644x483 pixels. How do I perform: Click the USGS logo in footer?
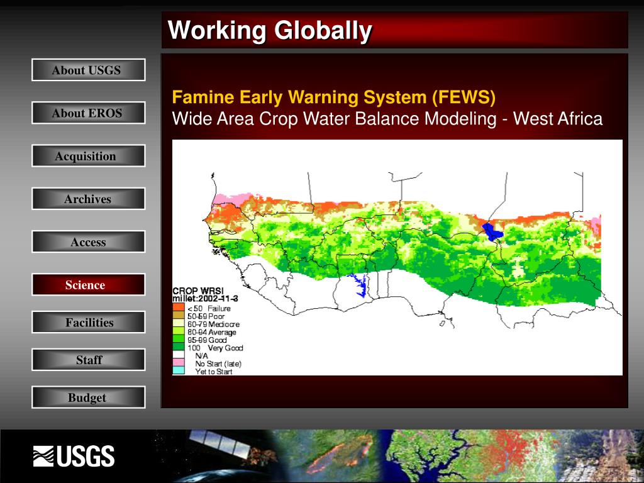pos(74,457)
